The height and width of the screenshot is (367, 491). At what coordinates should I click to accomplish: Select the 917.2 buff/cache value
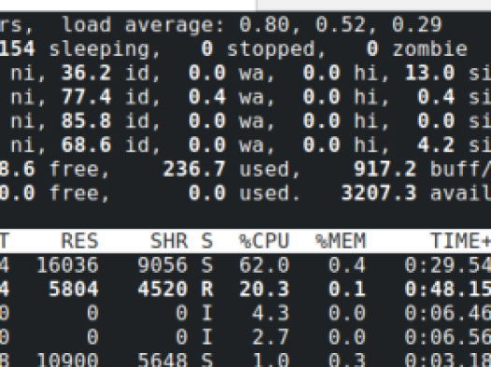coord(385,170)
